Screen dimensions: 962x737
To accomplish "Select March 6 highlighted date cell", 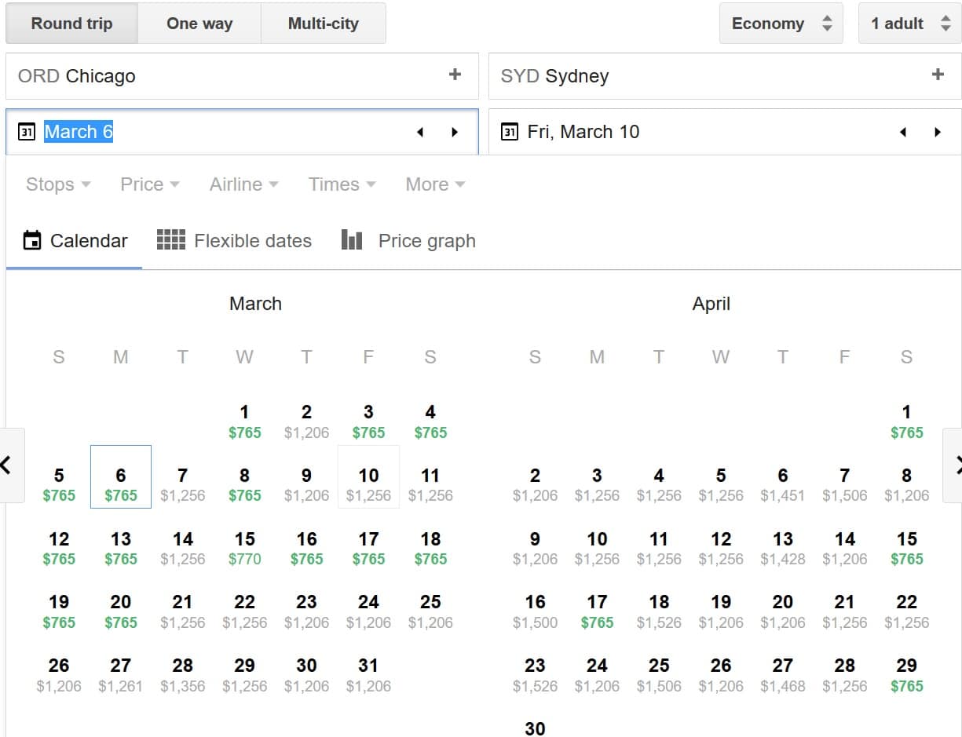I will click(x=121, y=477).
